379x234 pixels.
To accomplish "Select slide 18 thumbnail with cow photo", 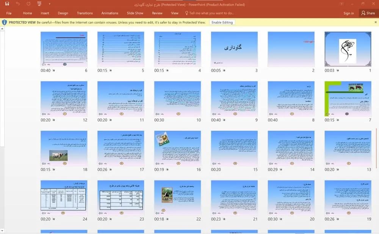I will (x=64, y=148).
